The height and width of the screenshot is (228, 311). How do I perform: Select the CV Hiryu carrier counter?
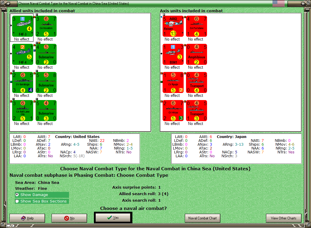tap(173, 111)
